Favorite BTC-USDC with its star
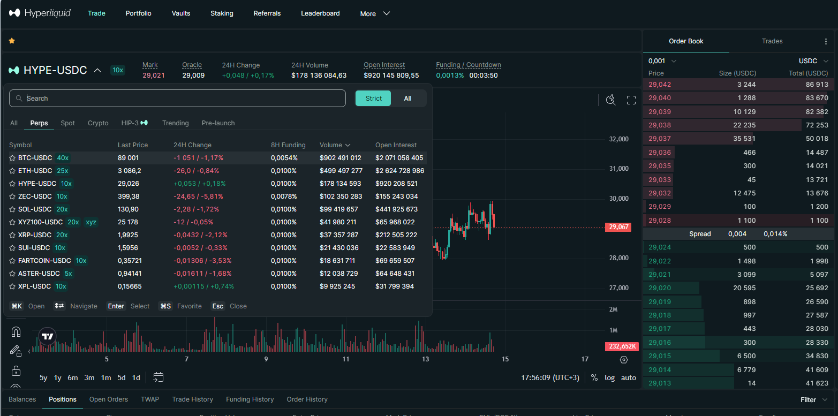Viewport: 838px width, 416px height. [12, 158]
